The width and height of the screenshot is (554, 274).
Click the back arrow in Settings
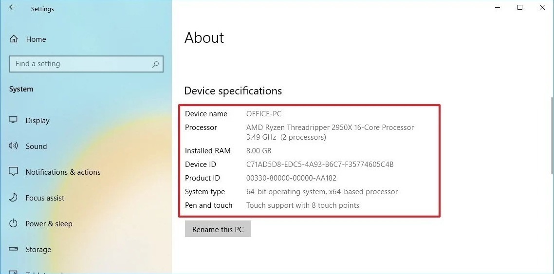coord(12,8)
